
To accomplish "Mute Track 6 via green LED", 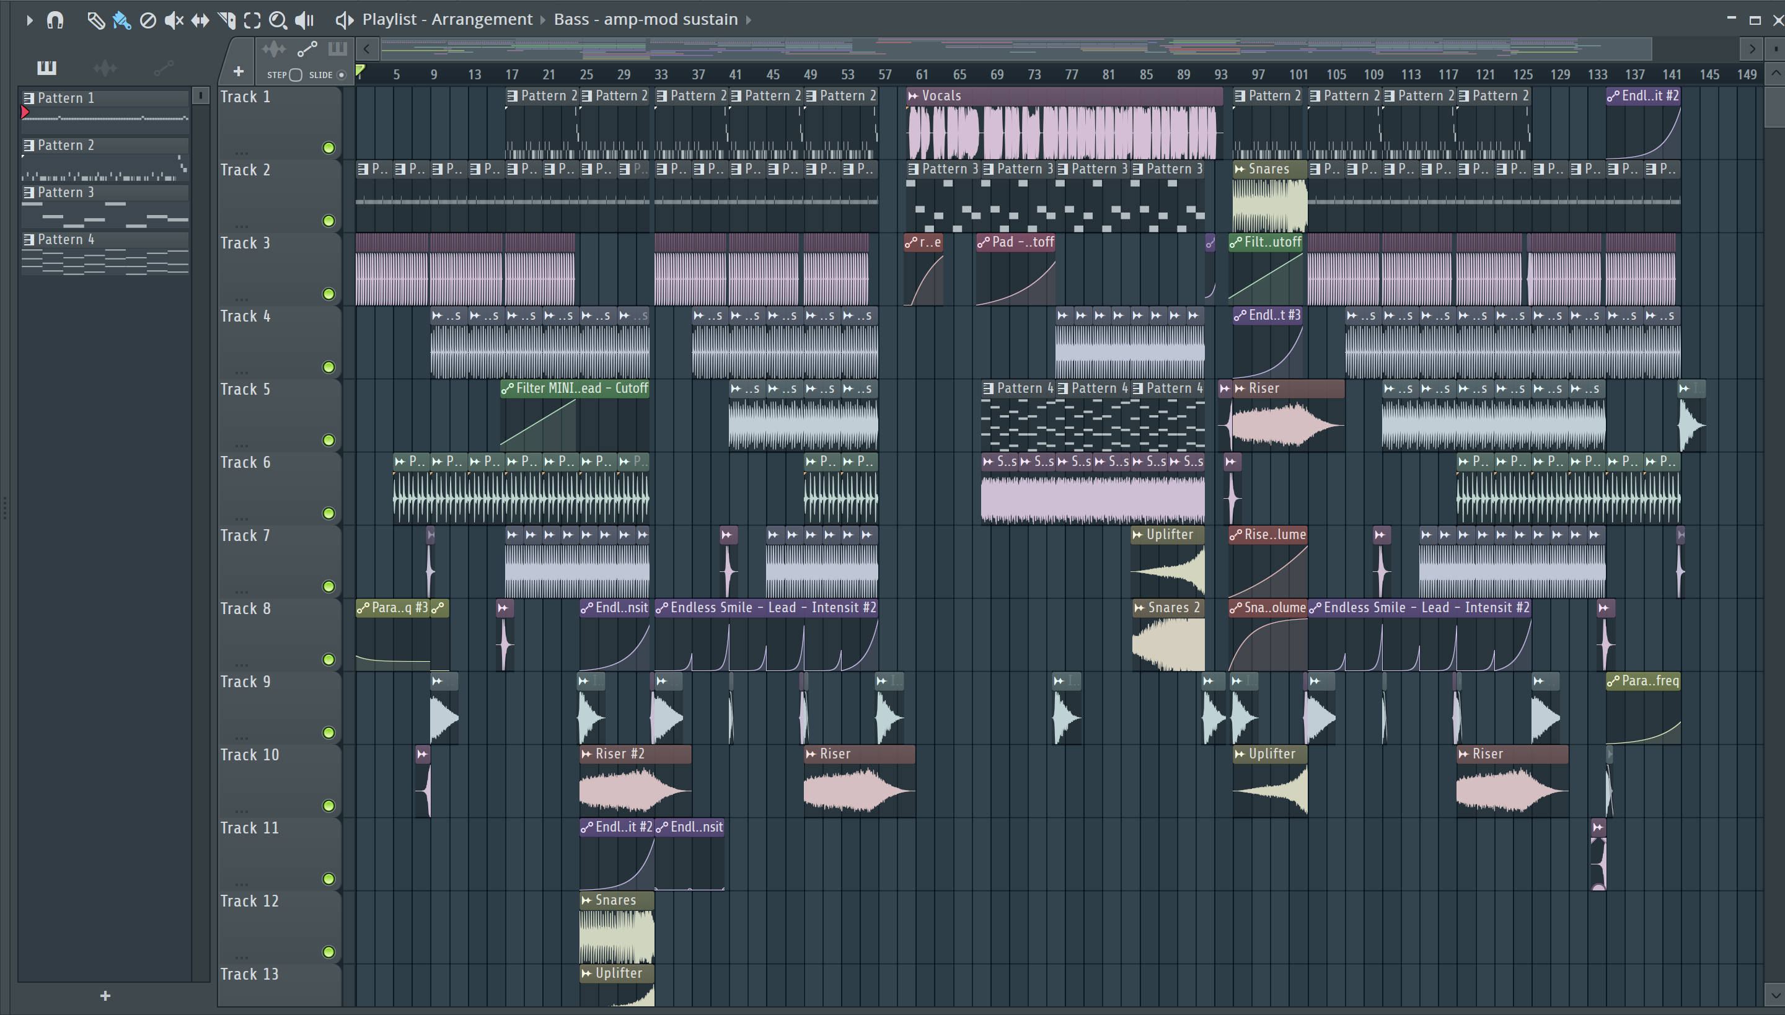I will pos(329,514).
